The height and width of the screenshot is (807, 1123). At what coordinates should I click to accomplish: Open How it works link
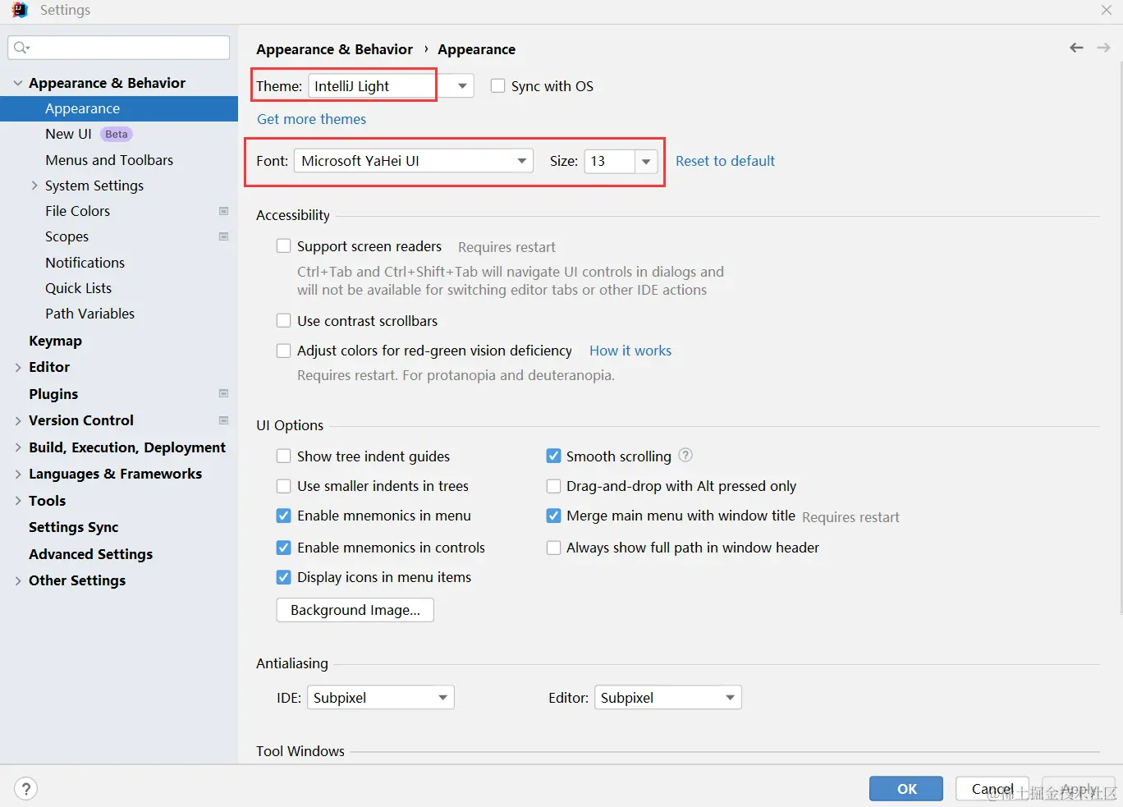[630, 351]
